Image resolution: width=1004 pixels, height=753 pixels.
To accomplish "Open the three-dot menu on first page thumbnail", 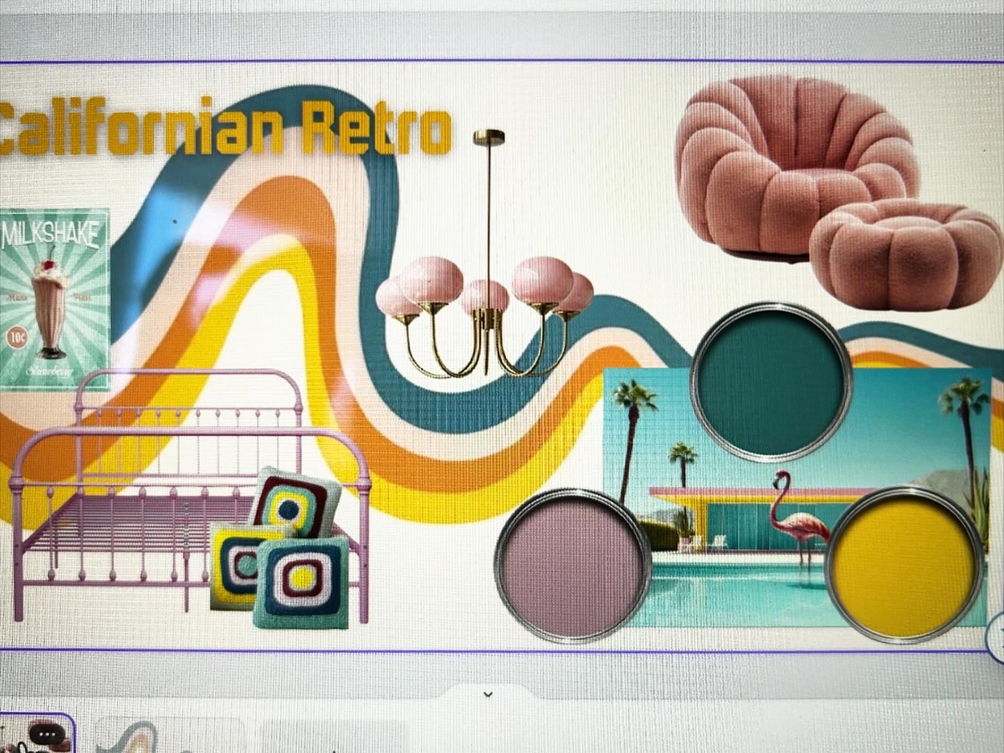I will pyautogui.click(x=49, y=734).
